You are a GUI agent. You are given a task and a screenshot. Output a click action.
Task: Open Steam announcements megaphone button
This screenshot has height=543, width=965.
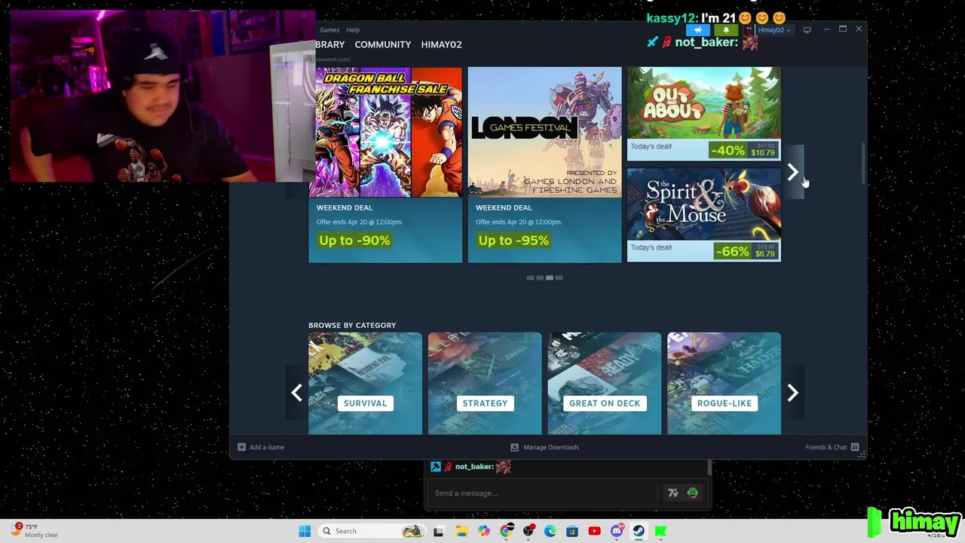click(x=698, y=30)
